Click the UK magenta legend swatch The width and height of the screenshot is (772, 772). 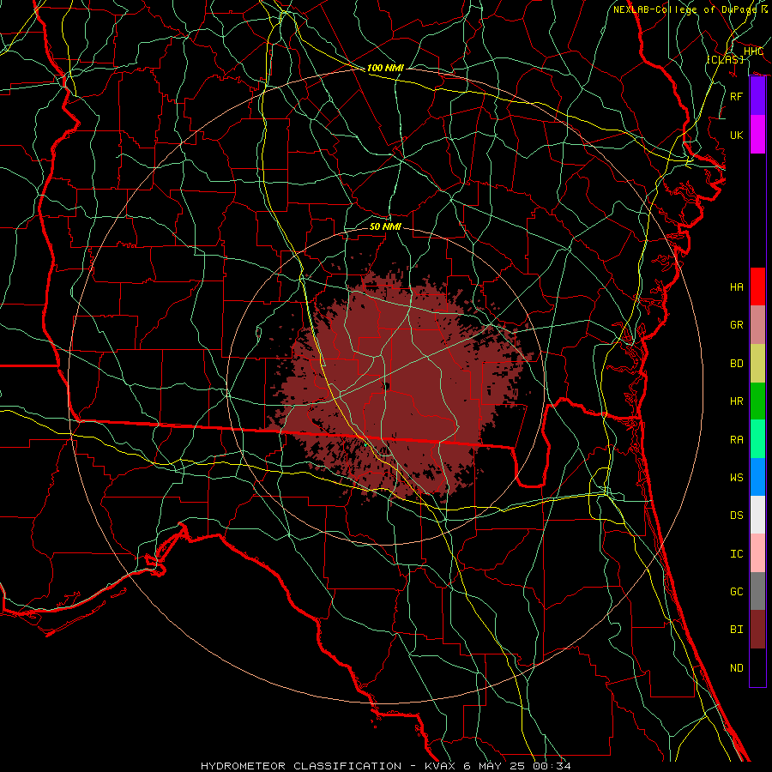(x=757, y=135)
